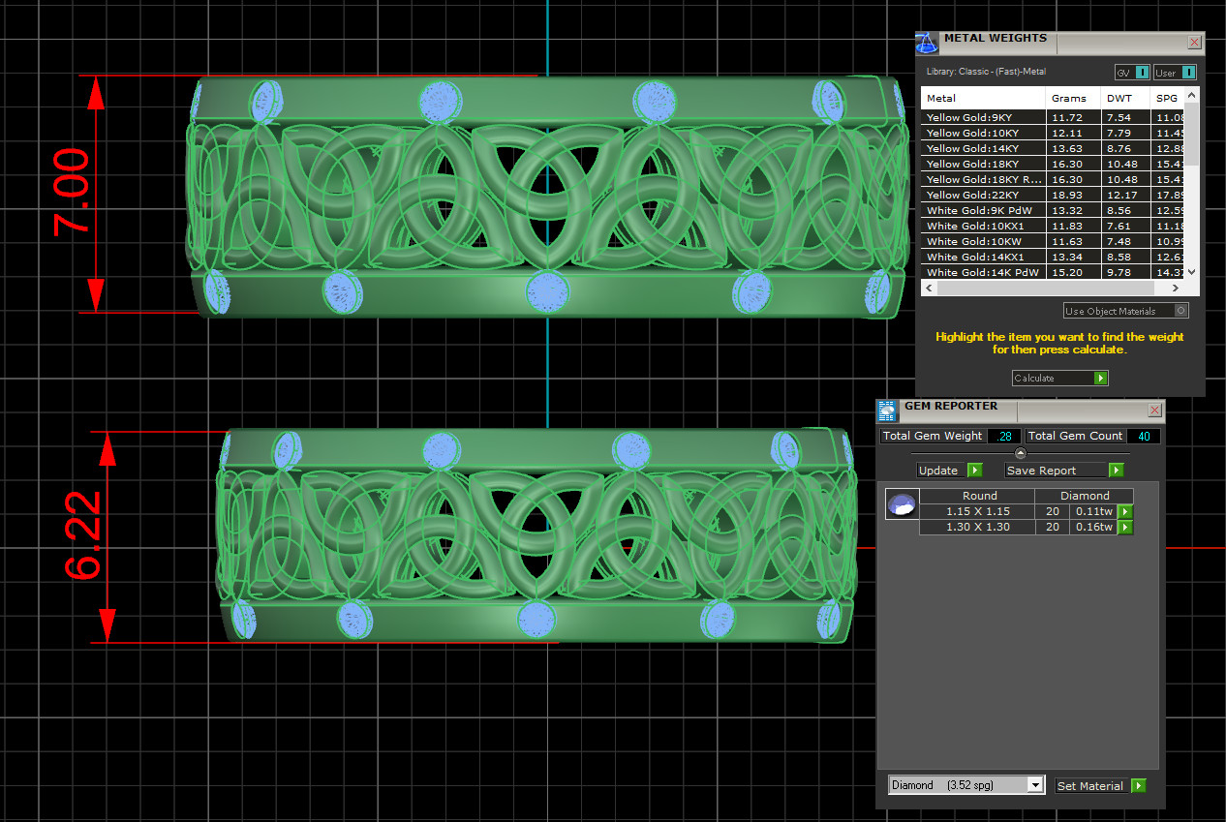1226x822 pixels.
Task: Sort by the Grams column header
Action: (x=1072, y=98)
